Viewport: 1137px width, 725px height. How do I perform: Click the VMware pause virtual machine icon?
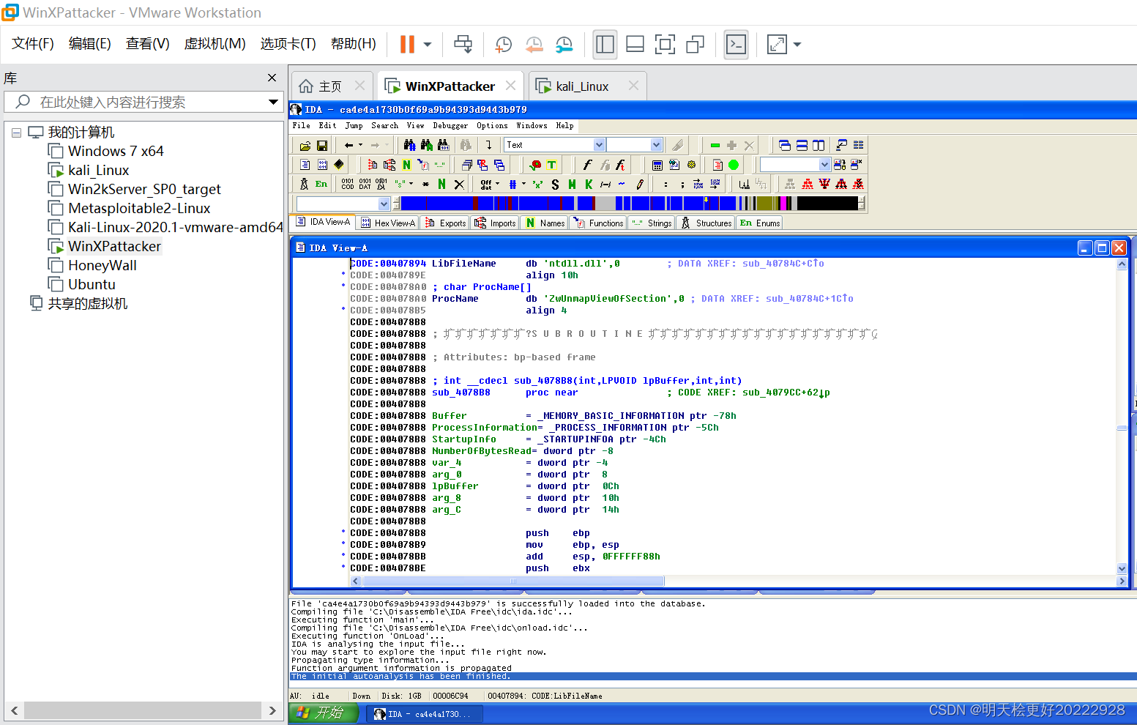pyautogui.click(x=407, y=45)
